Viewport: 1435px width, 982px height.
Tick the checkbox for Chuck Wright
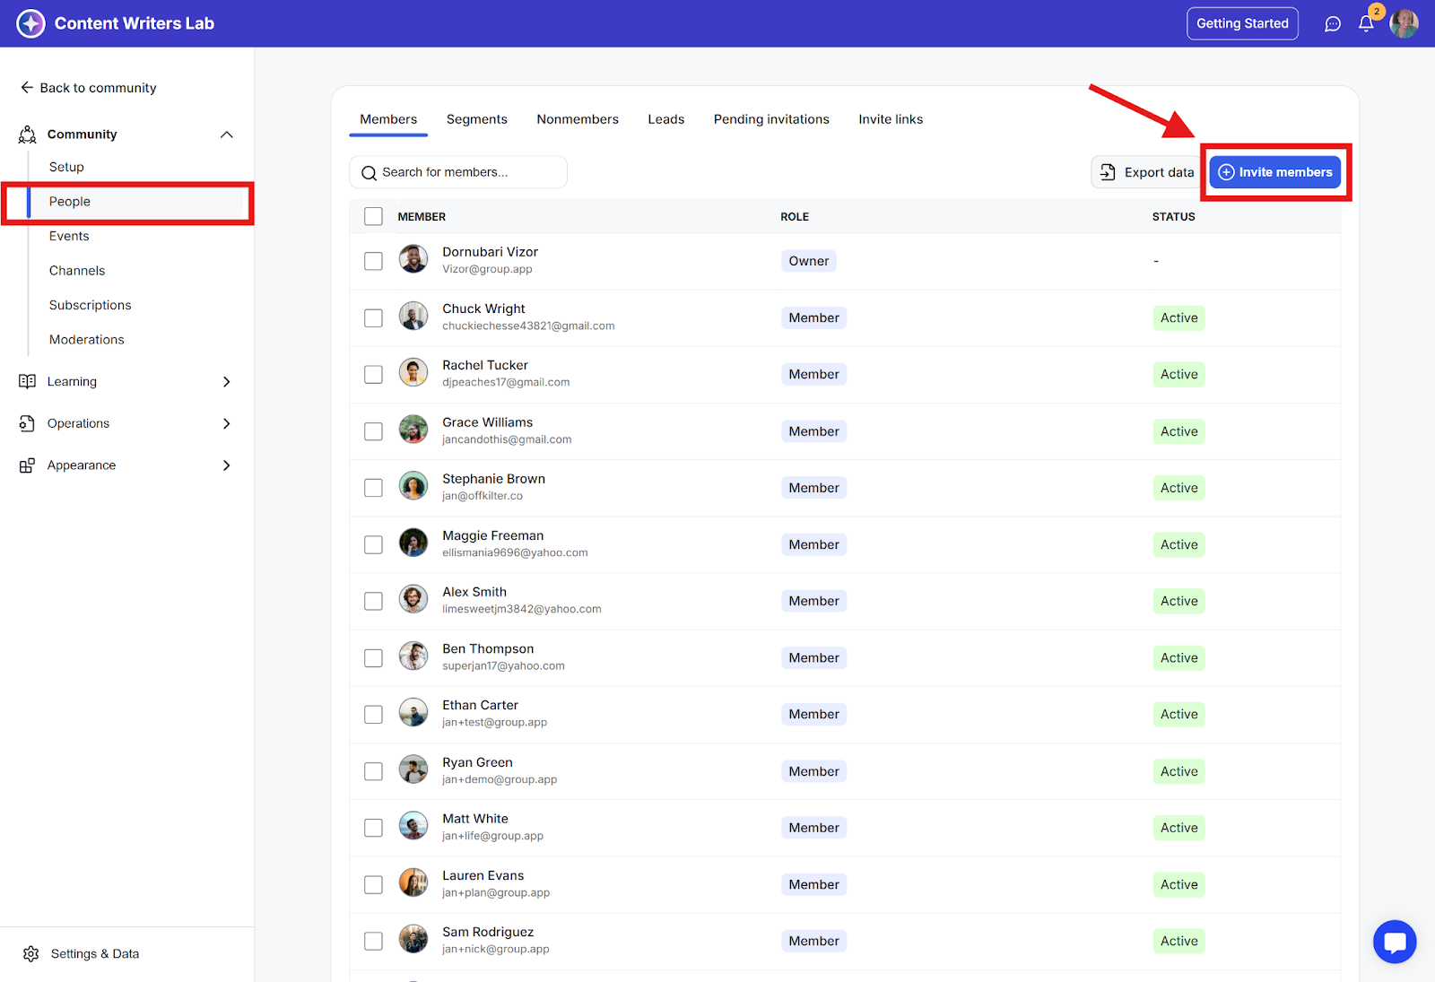373,318
